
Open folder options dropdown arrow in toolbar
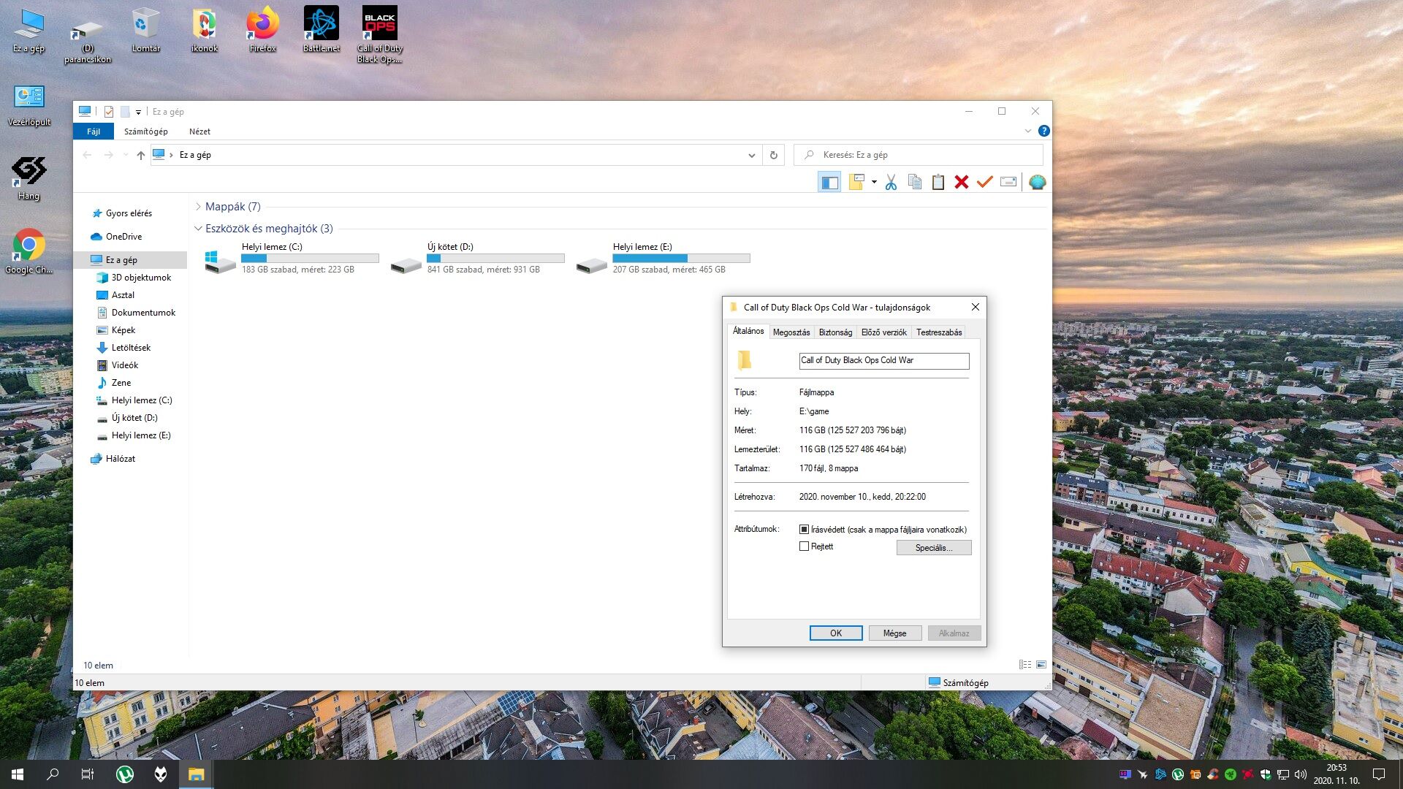[x=874, y=182]
